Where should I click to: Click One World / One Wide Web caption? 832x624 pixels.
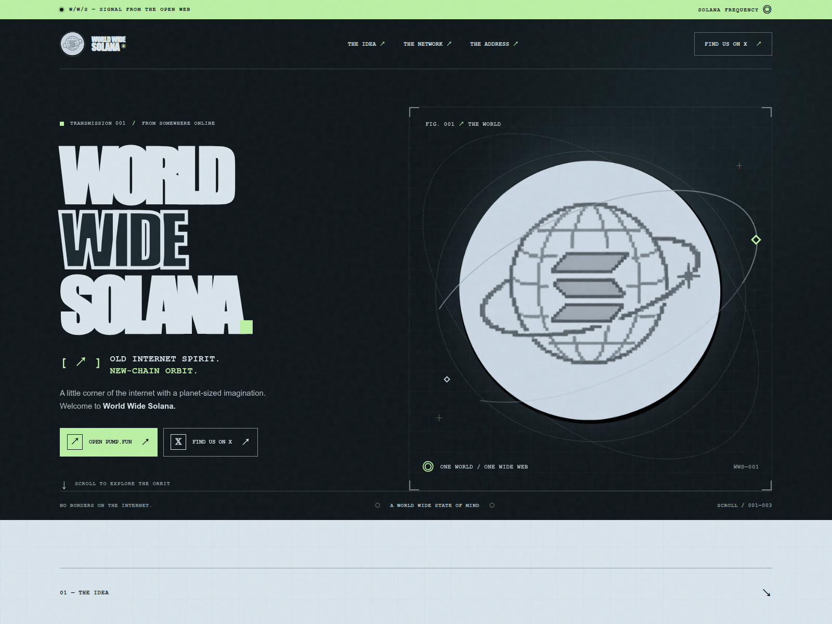pos(484,467)
